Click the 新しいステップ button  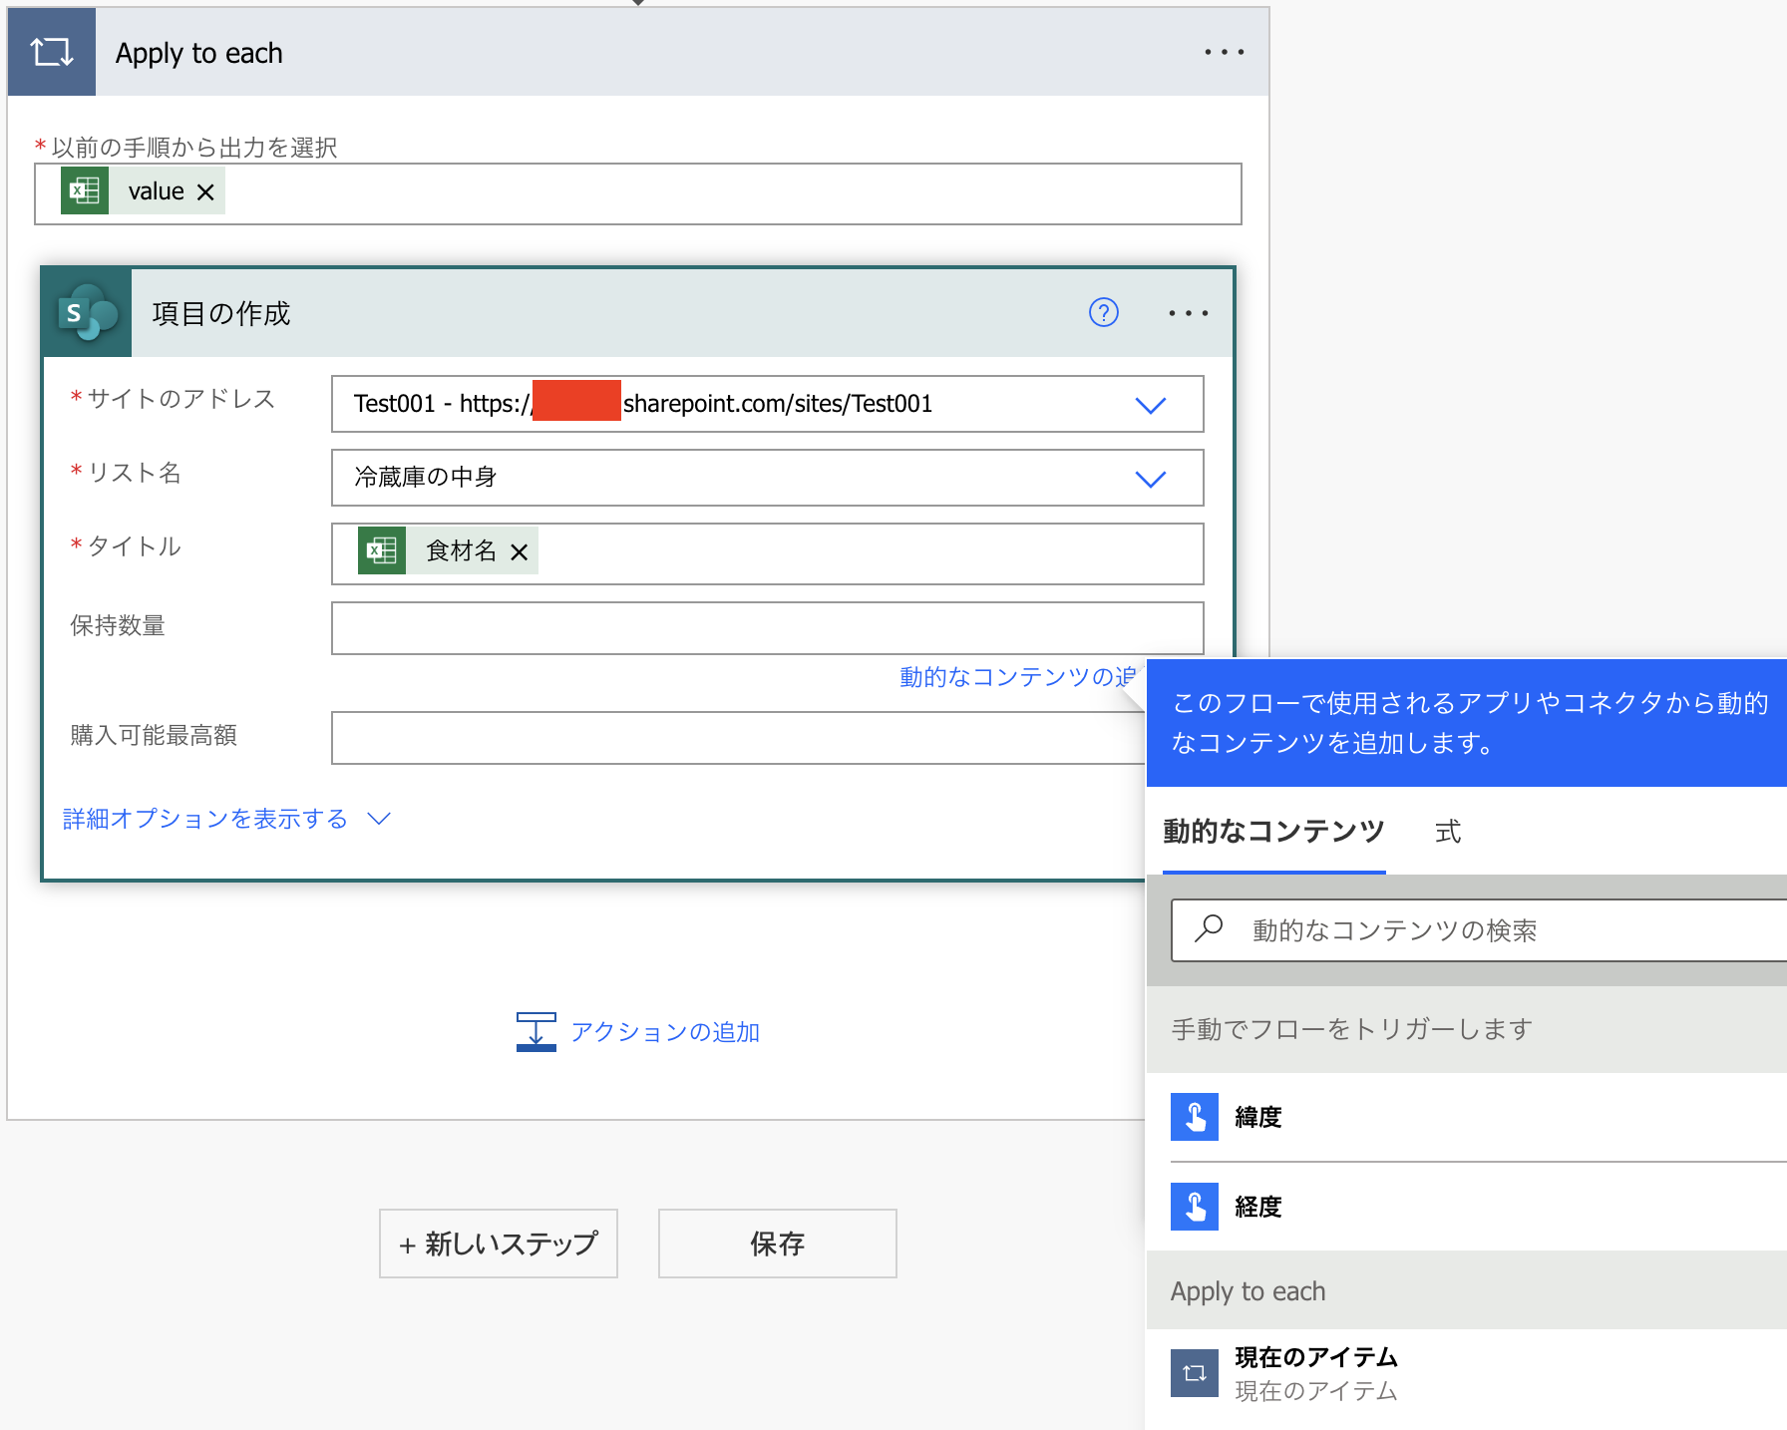click(x=499, y=1244)
